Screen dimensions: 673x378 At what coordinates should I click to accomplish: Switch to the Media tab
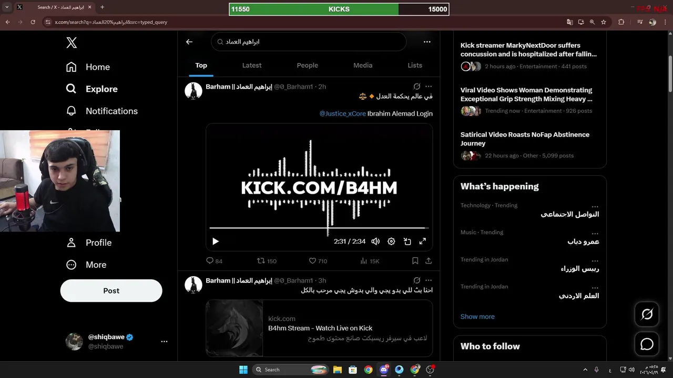[x=363, y=66]
